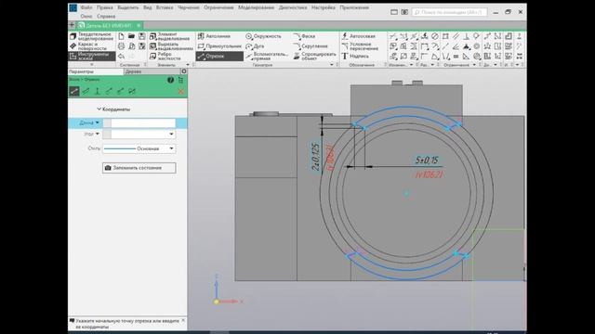595x334 pixels.
Task: Click the New document icon
Action: click(x=121, y=36)
